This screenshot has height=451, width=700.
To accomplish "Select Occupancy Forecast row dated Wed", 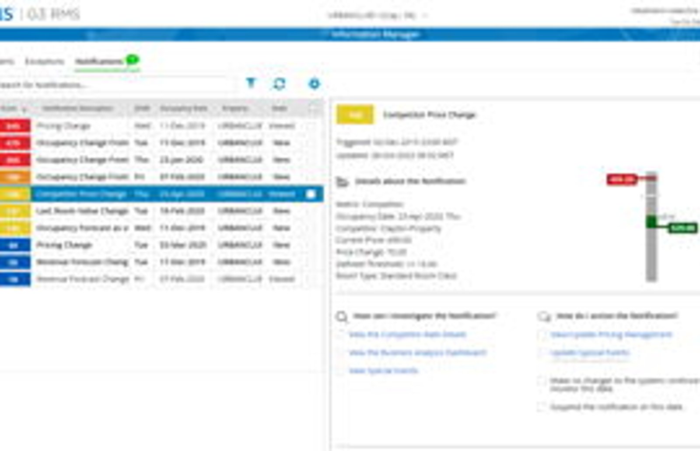I will 161,228.
